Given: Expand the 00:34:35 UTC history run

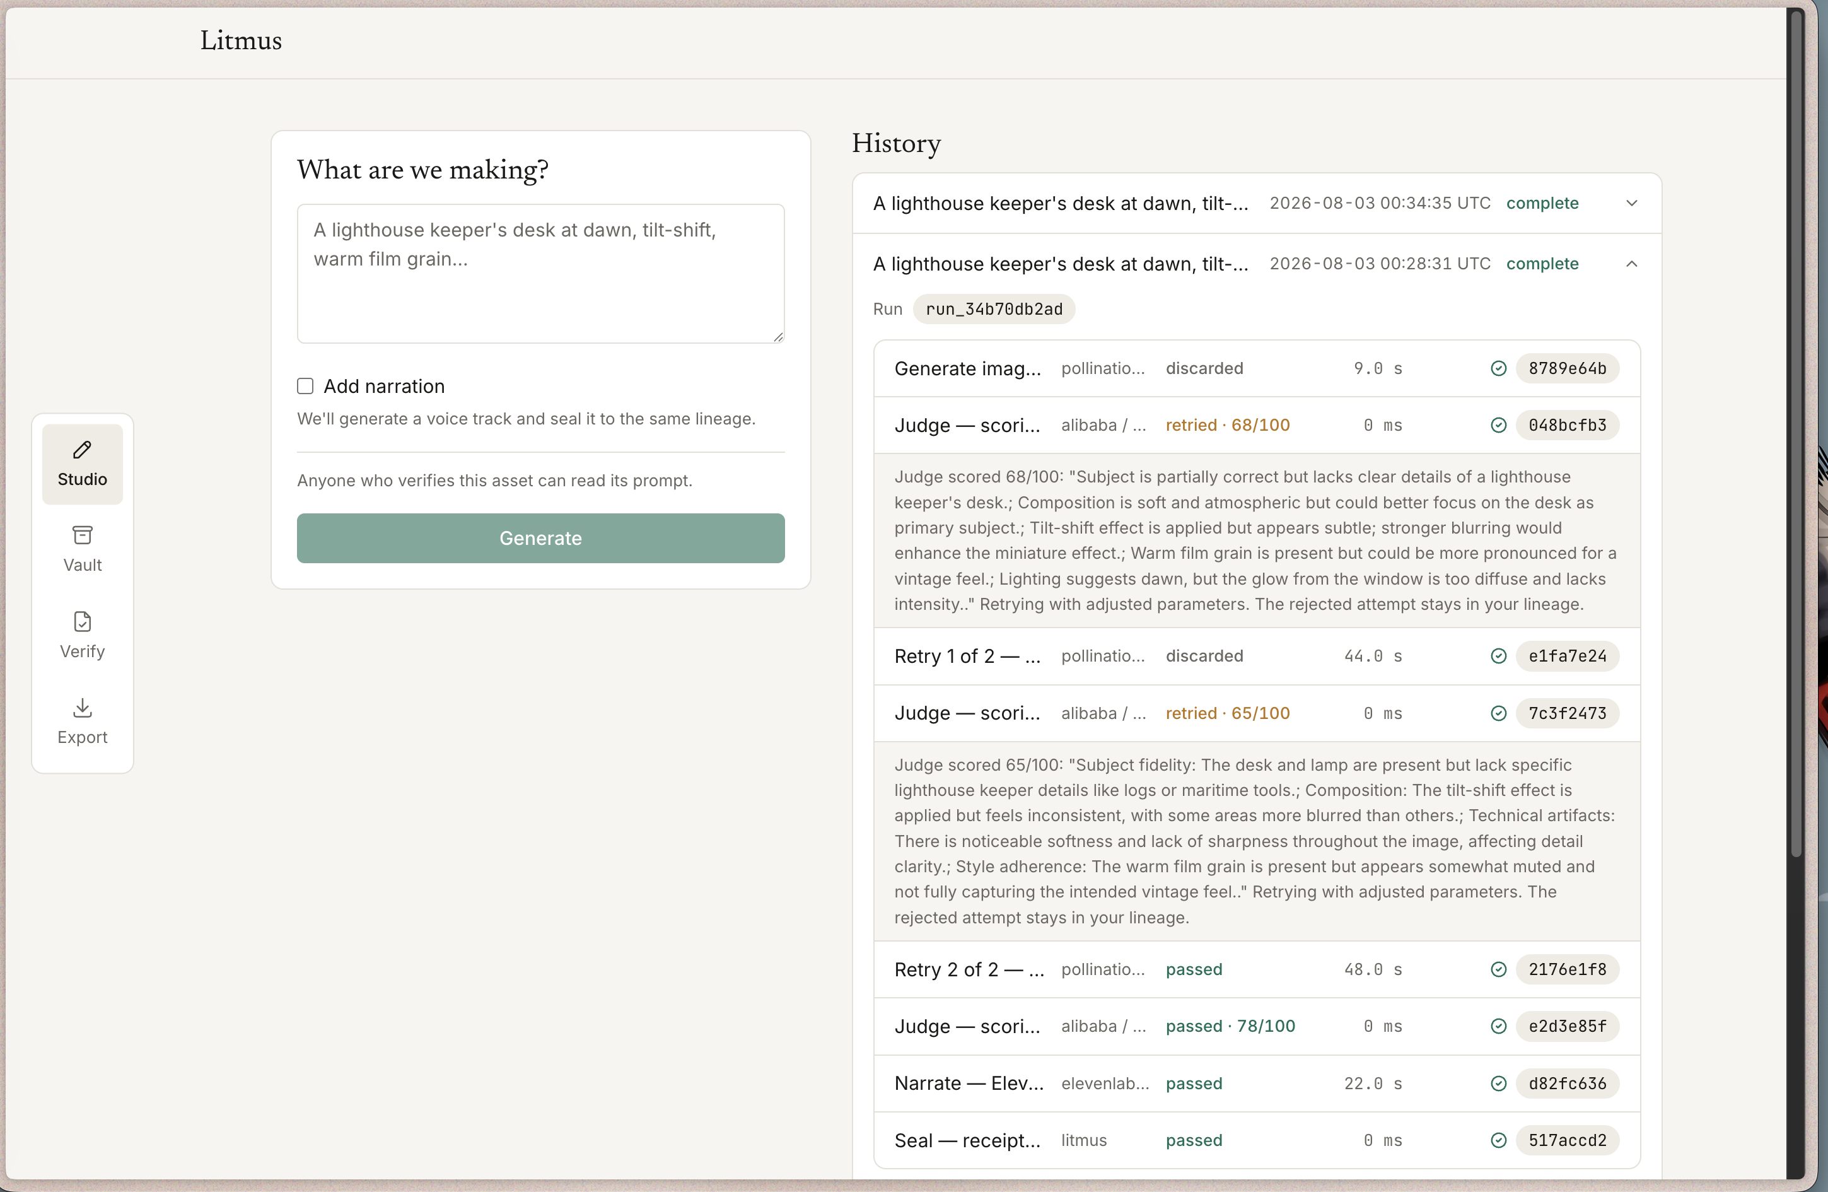Looking at the screenshot, I should click(x=1631, y=204).
